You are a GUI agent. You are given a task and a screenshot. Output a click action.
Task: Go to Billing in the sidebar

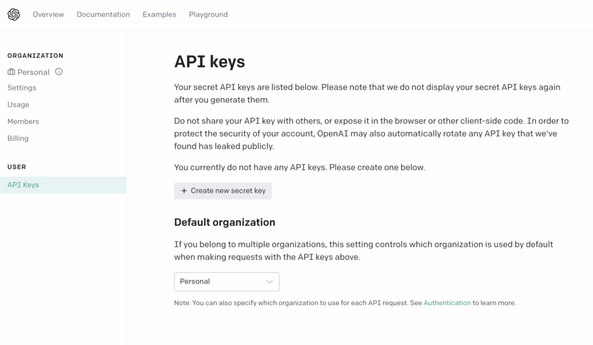[x=18, y=138]
